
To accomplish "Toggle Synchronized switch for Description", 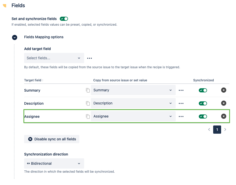I will pyautogui.click(x=203, y=103).
